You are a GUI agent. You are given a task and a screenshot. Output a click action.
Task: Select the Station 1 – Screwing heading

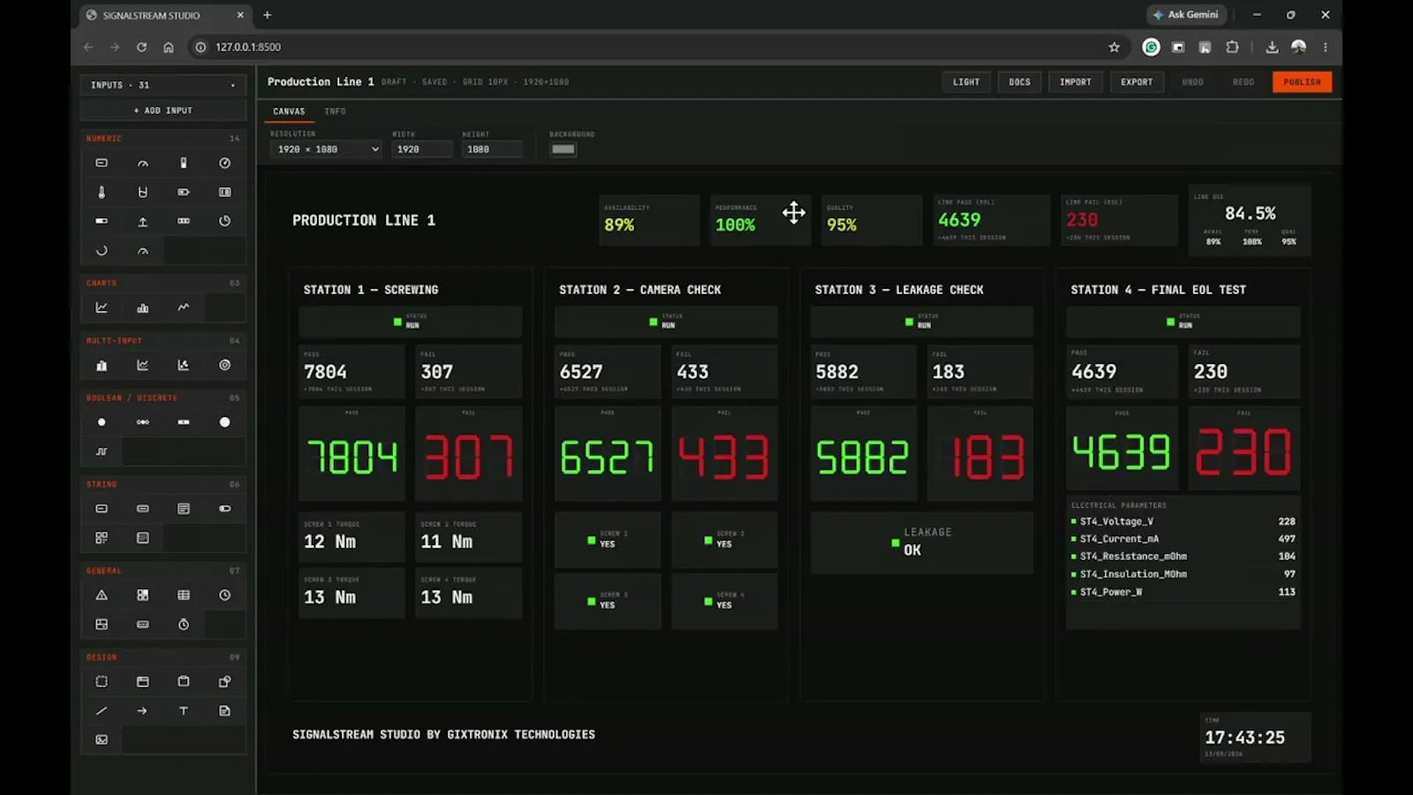(371, 290)
